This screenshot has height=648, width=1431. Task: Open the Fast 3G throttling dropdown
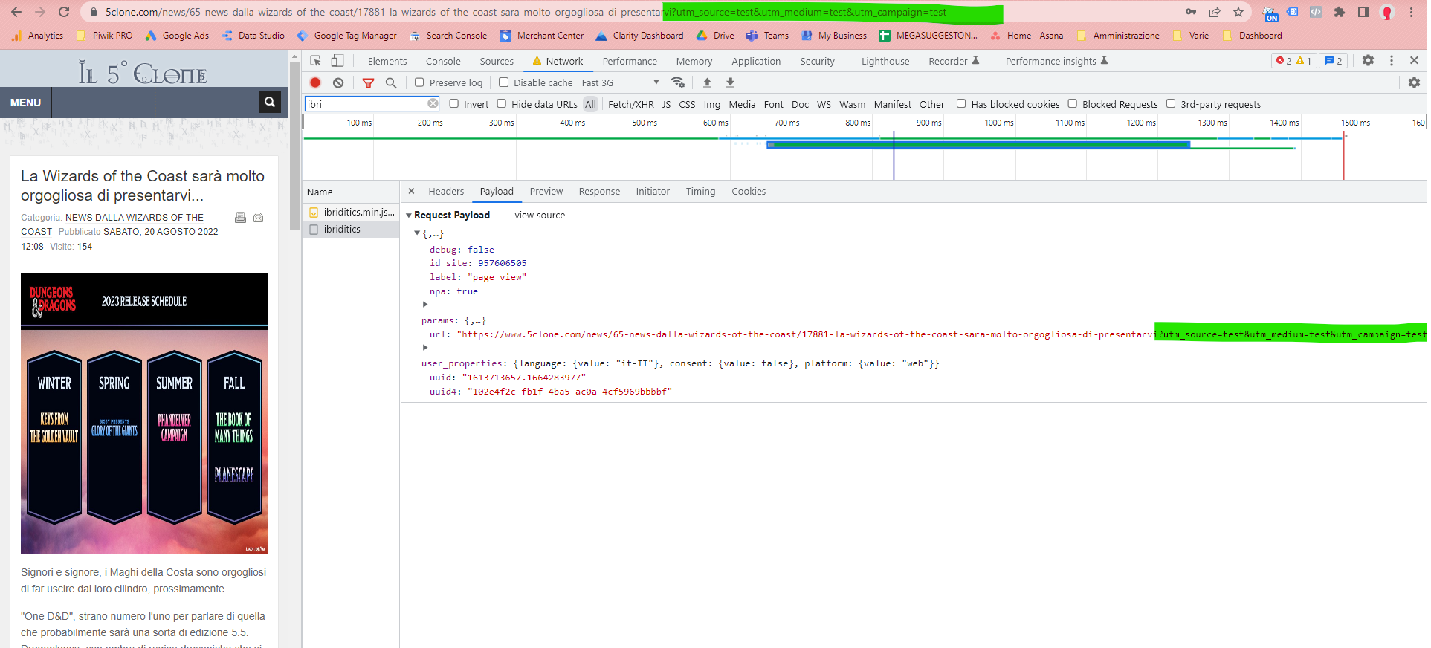click(x=620, y=82)
